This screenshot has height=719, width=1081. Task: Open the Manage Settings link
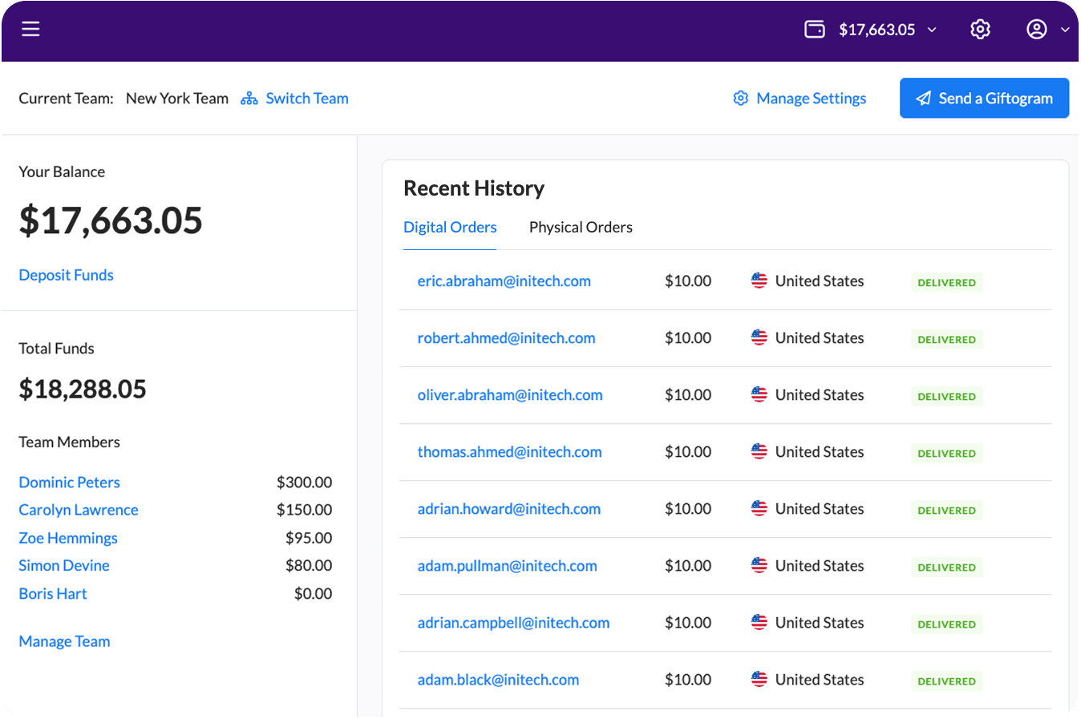pyautogui.click(x=812, y=99)
